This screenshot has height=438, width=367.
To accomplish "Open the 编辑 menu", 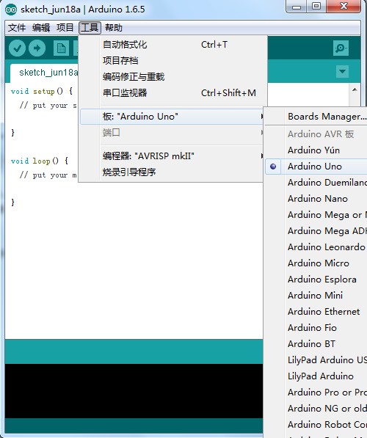I will pyautogui.click(x=41, y=28).
